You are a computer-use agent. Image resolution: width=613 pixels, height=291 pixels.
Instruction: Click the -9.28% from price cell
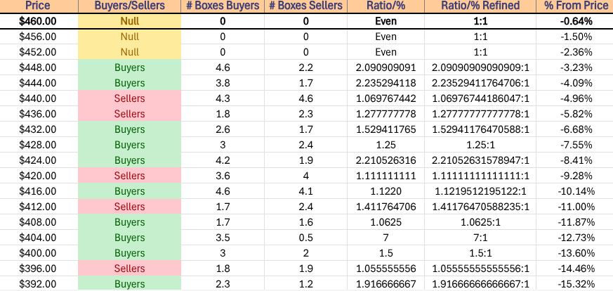[x=572, y=176]
